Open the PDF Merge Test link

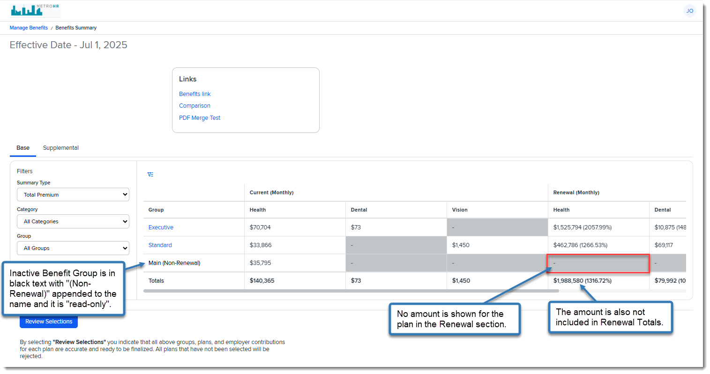[x=199, y=118]
